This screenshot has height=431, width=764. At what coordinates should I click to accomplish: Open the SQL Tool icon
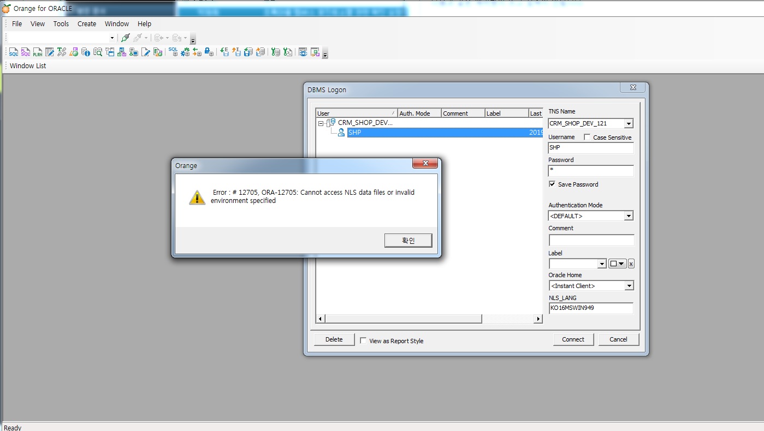pyautogui.click(x=13, y=52)
